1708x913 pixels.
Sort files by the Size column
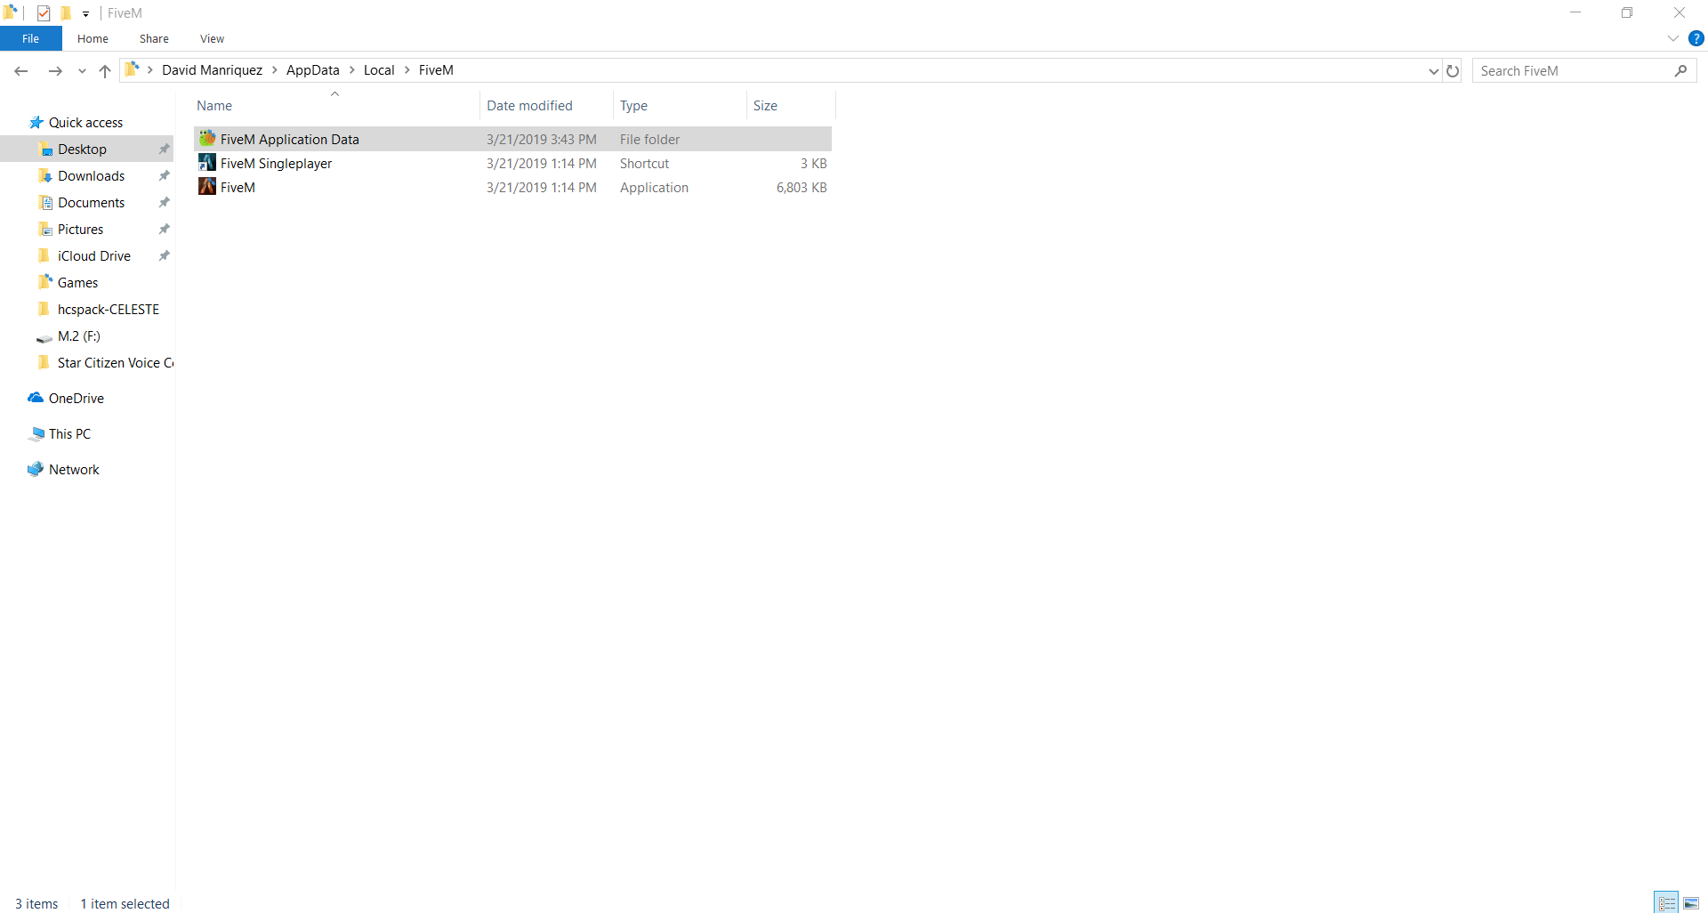(x=791, y=105)
